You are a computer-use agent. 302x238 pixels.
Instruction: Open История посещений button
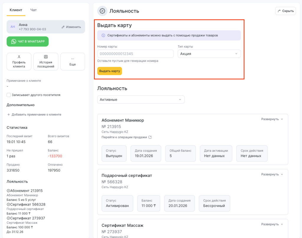click(46, 62)
